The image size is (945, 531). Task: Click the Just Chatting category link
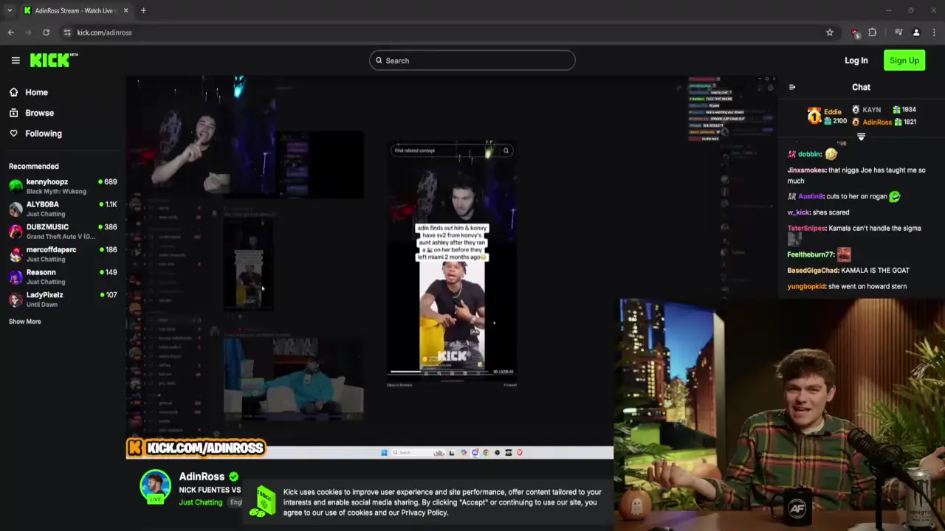click(x=200, y=502)
